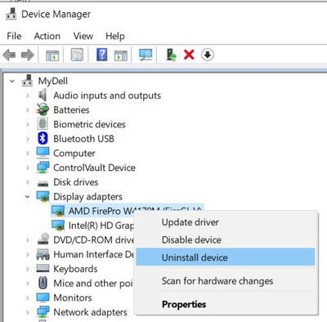Click the Computer category monitor icon
Screen dimensions: 327x322
(x=43, y=153)
